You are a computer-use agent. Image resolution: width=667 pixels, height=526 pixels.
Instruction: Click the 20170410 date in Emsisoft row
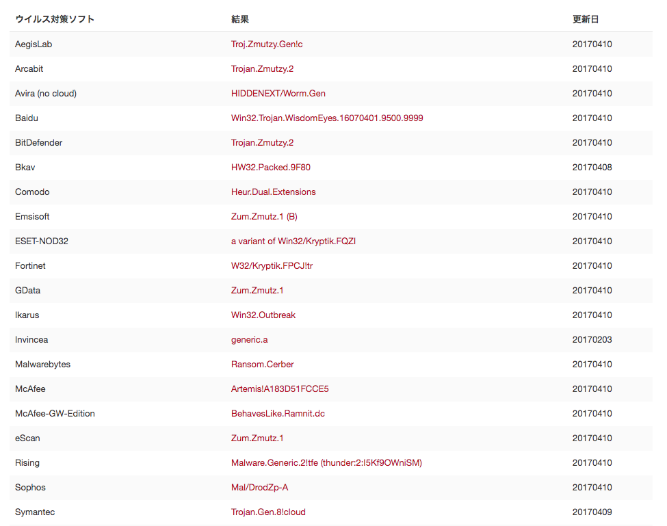592,217
